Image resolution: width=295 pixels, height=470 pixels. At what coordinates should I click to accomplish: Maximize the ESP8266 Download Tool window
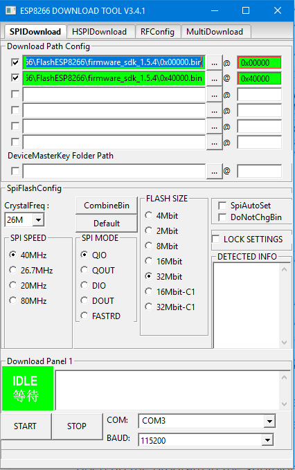coord(246,10)
